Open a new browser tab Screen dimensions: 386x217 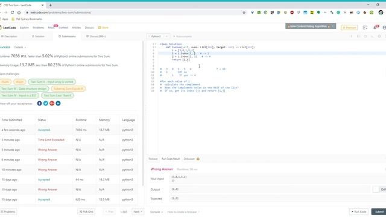point(50,5)
